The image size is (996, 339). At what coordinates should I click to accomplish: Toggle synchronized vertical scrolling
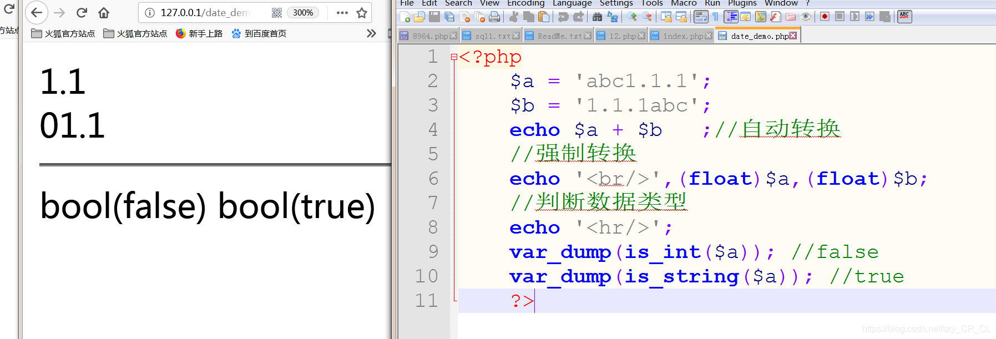[x=666, y=17]
